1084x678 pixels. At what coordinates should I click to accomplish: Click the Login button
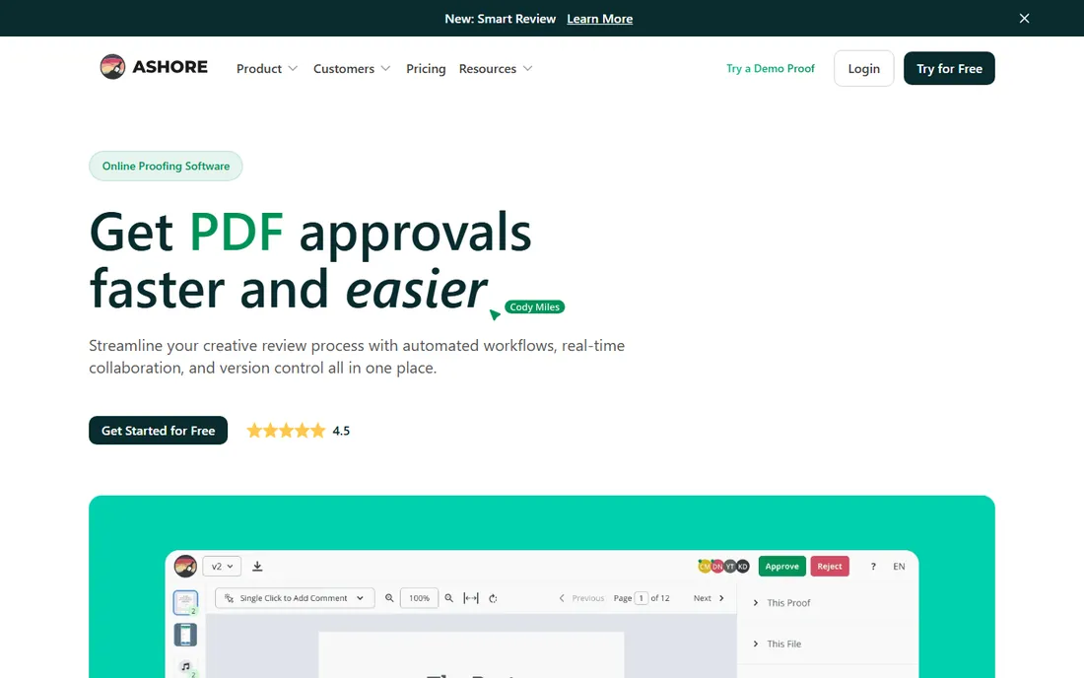[863, 68]
